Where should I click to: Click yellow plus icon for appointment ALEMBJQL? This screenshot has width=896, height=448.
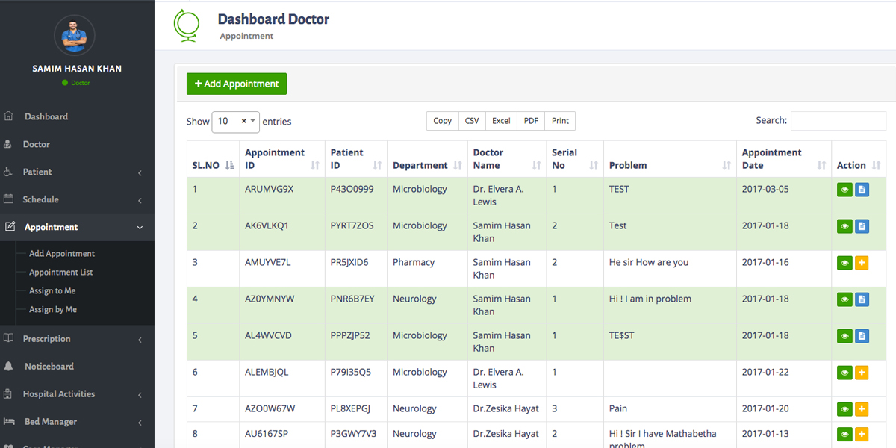click(862, 373)
